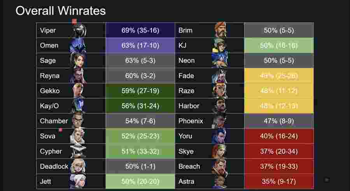Image resolution: width=350 pixels, height=191 pixels.
Task: Click the Viper agent portrait icon
Action: [79, 30]
